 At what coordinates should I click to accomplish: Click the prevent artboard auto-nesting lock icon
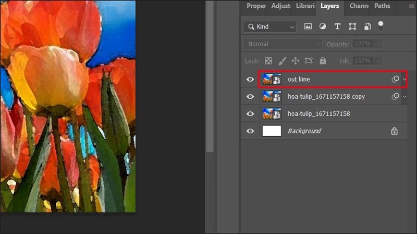click(x=309, y=61)
